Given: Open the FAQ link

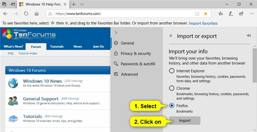Looking at the screenshot, I should pos(11,53).
